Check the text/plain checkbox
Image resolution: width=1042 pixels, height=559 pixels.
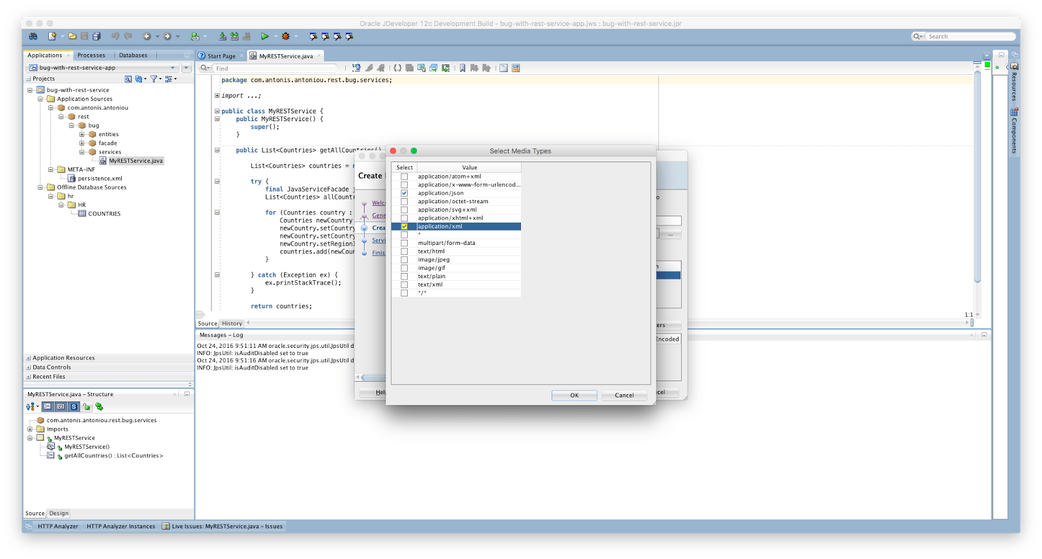(404, 276)
